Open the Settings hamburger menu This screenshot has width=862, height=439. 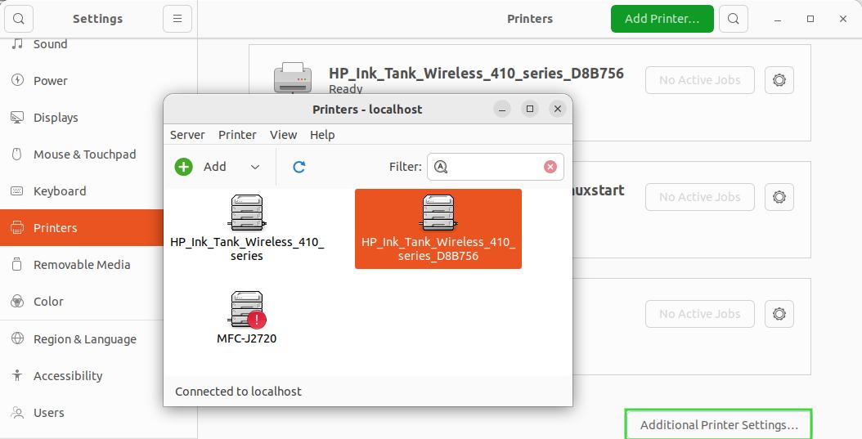click(177, 19)
